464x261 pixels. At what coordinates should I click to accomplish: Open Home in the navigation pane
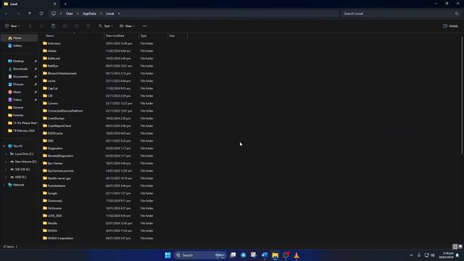point(20,38)
